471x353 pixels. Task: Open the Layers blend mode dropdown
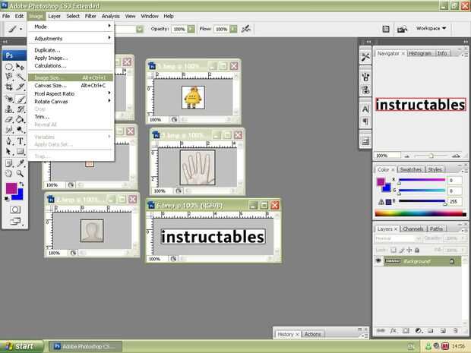click(397, 238)
